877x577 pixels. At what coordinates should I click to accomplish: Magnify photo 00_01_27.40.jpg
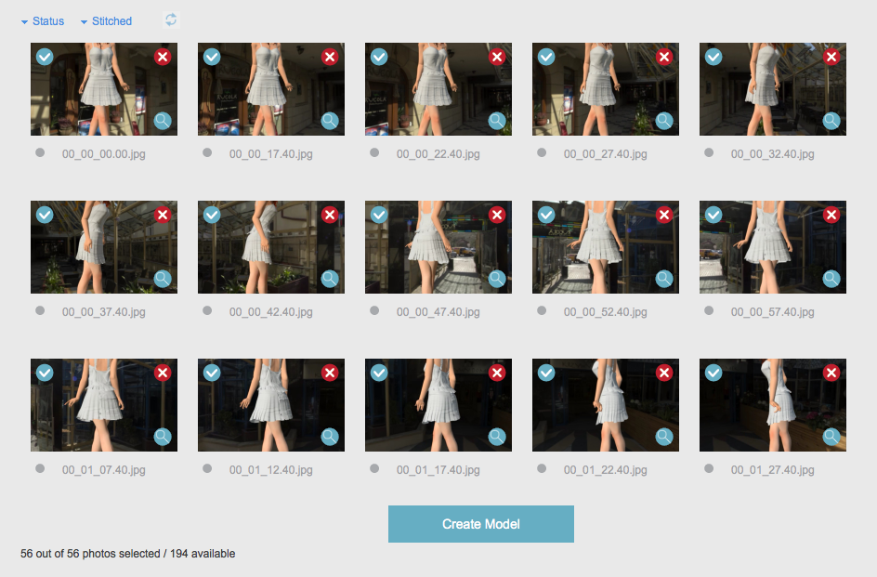[x=831, y=437]
